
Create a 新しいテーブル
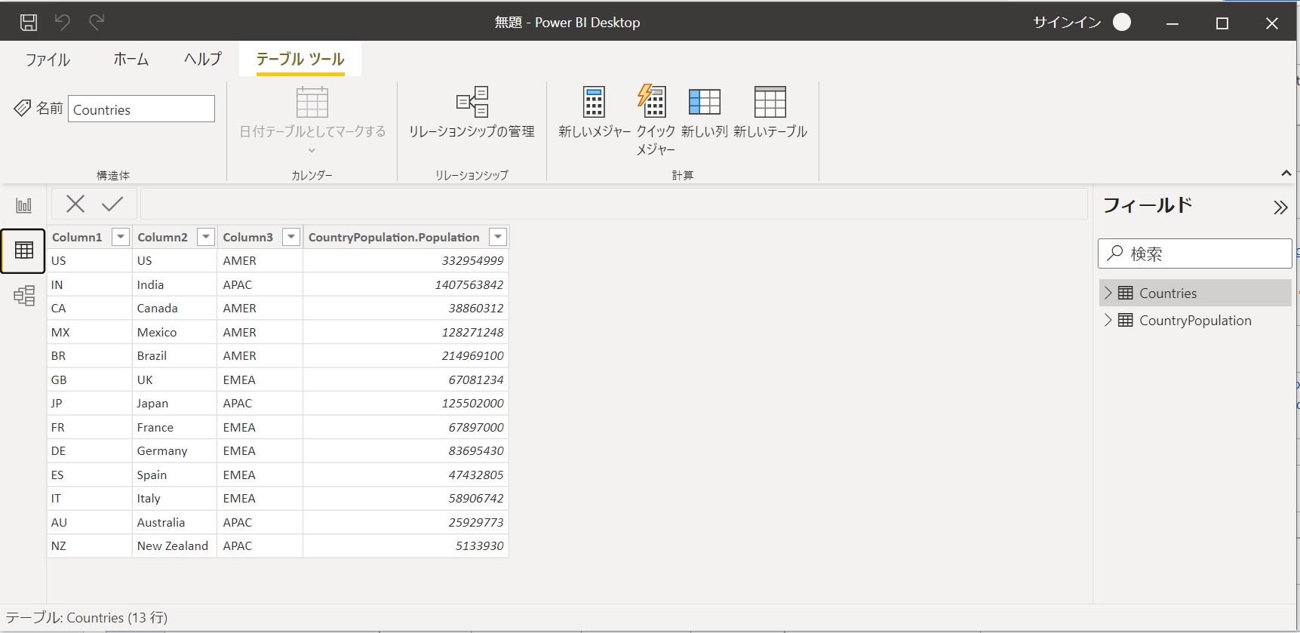pos(770,113)
